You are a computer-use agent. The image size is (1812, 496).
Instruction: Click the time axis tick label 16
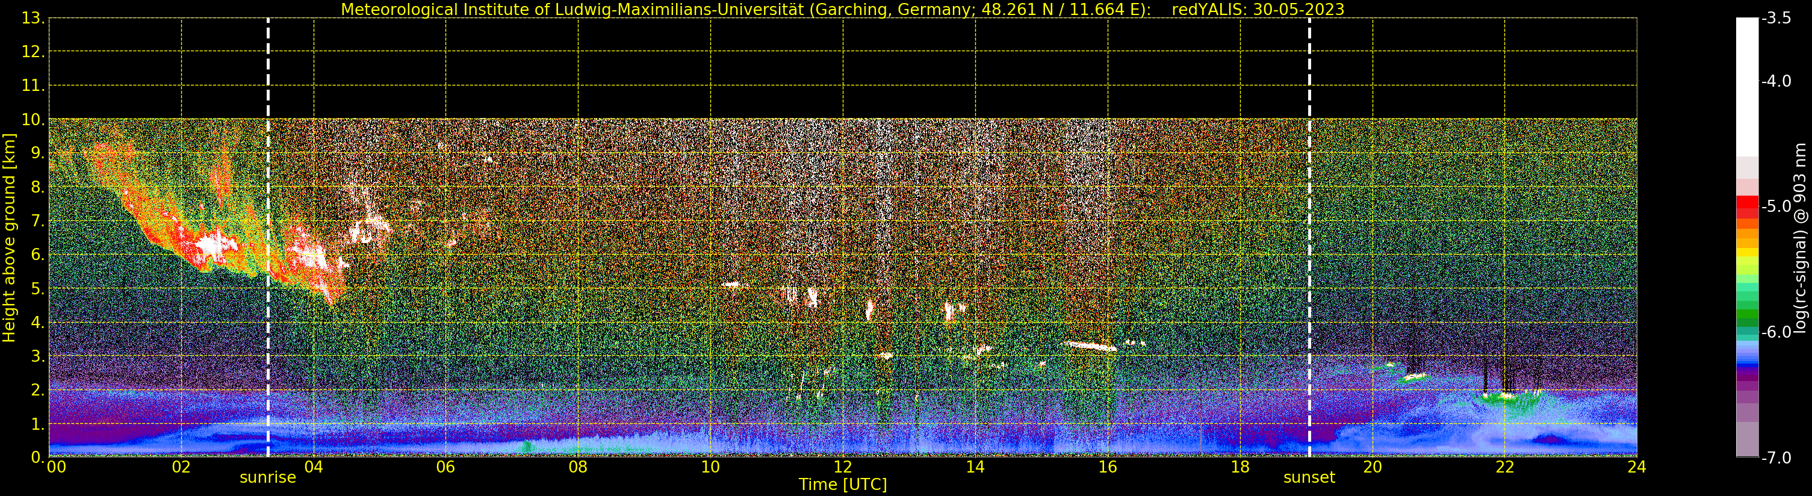[x=1108, y=467]
